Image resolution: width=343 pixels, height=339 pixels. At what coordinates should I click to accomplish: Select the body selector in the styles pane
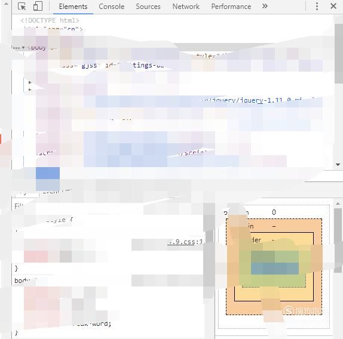click(x=23, y=281)
